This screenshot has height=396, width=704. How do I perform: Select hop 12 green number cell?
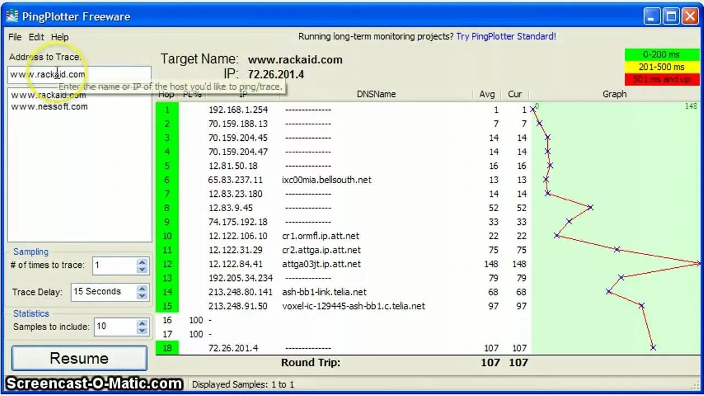point(167,264)
